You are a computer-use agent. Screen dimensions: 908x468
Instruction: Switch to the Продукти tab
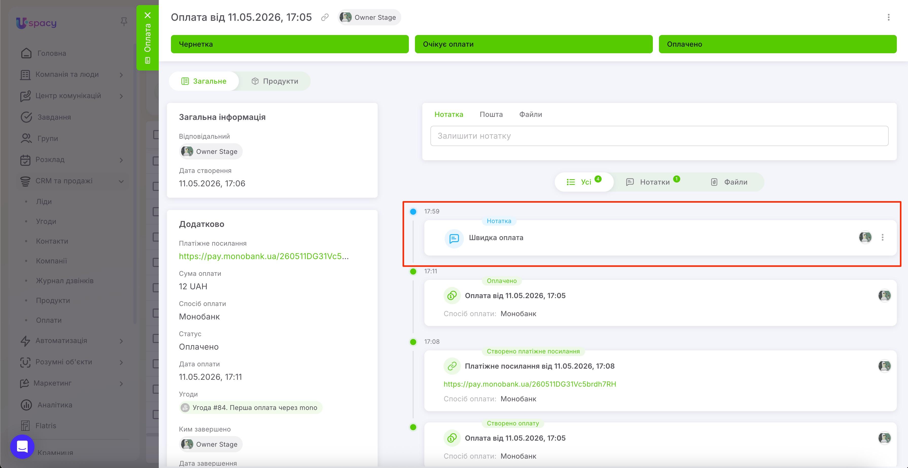[275, 81]
